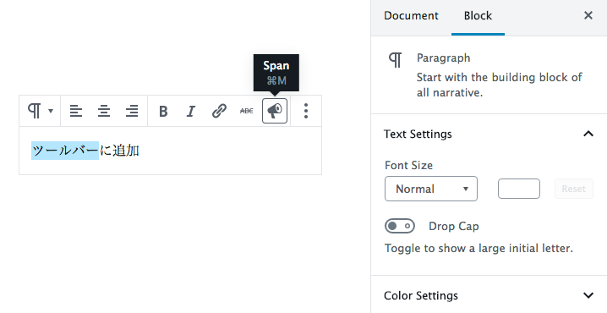Click the Font Size label
607x313 pixels.
click(408, 166)
